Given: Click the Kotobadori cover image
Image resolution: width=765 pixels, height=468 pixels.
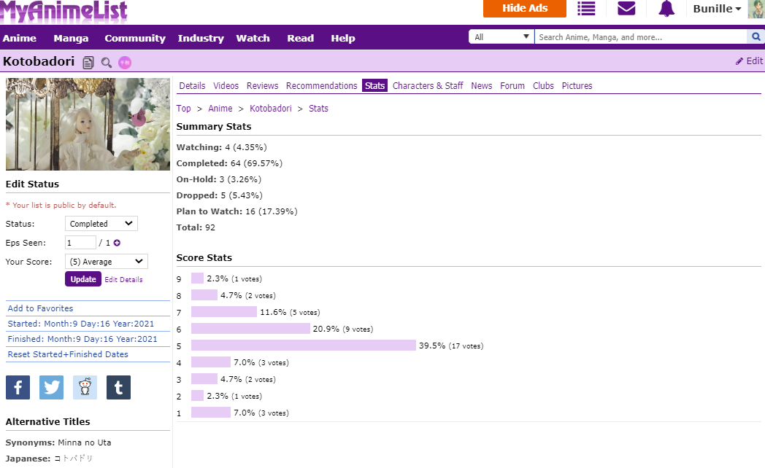Looking at the screenshot, I should (88, 124).
